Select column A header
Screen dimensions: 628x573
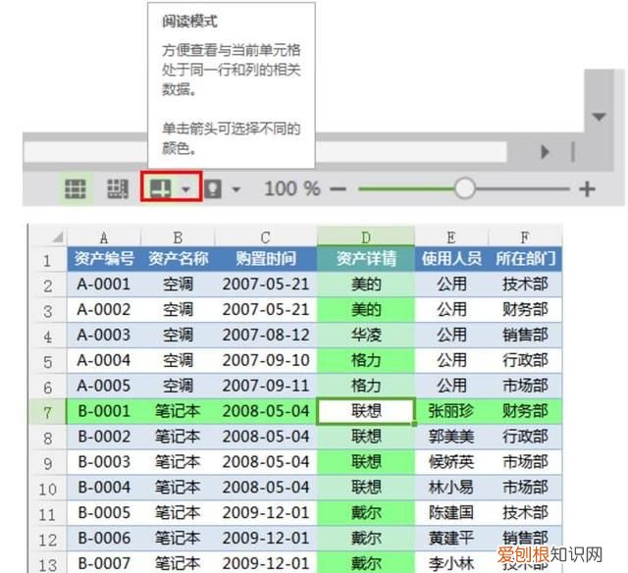point(104,237)
